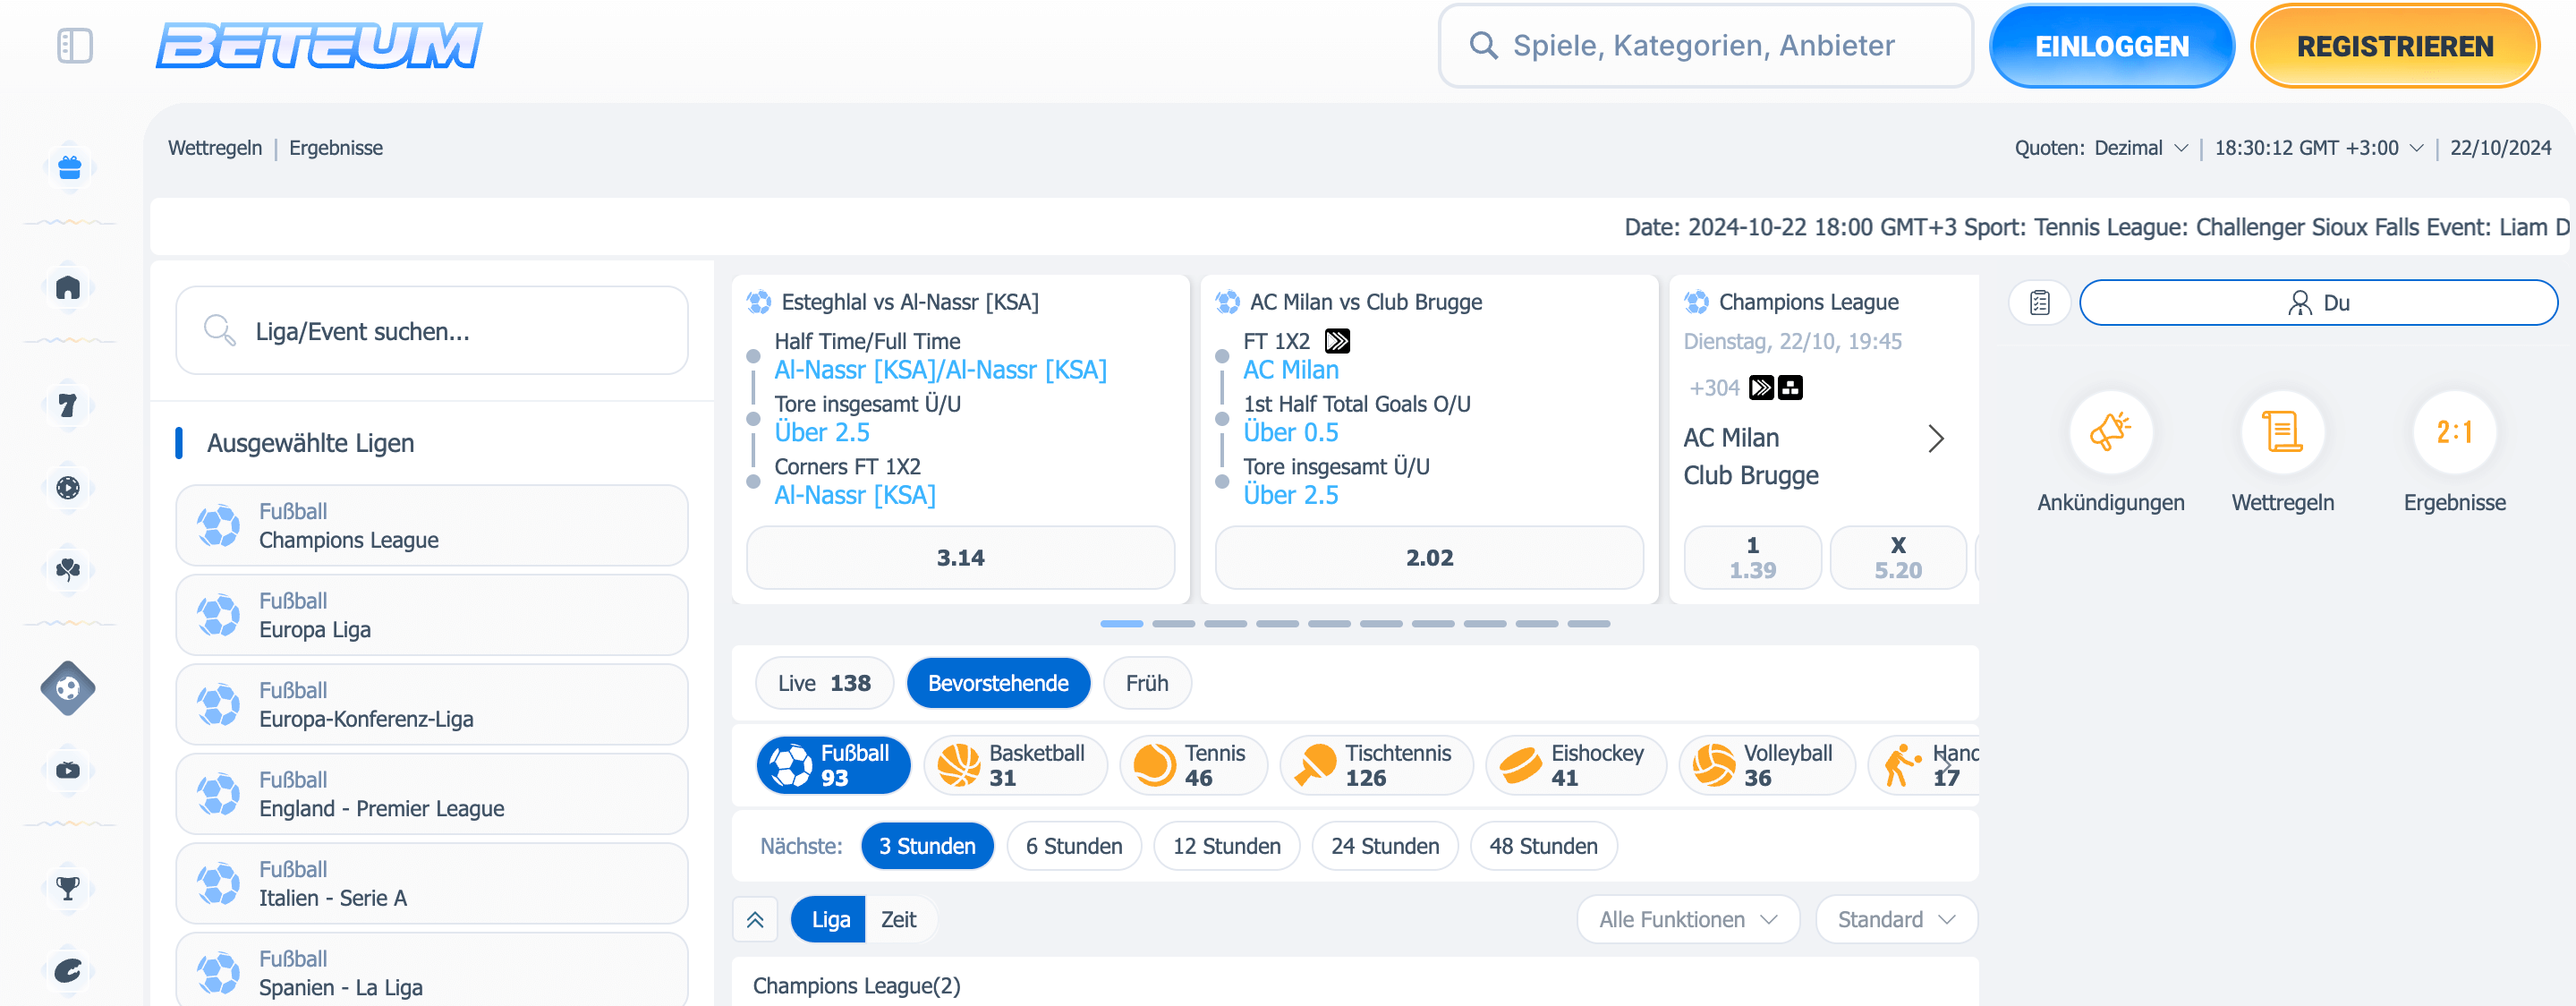Open the bet slip icon
Screen dimensions: 2576x1006
(x=2040, y=302)
